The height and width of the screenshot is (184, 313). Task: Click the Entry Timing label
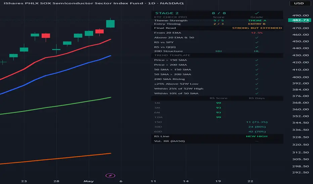(167, 24)
